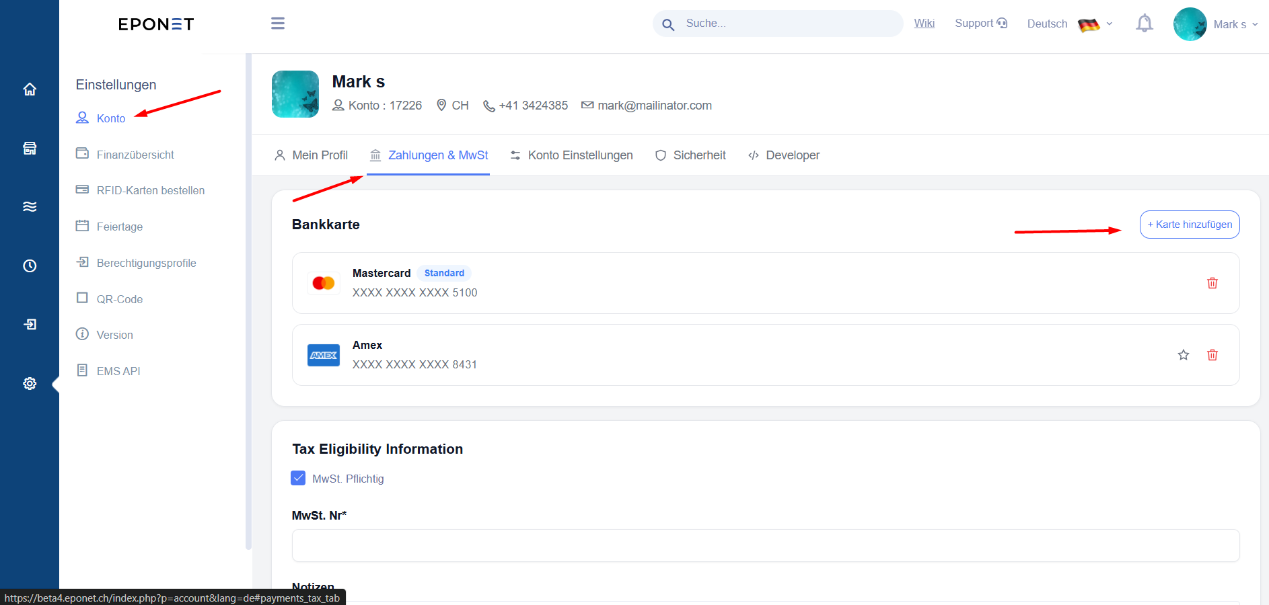Open the home icon in sidebar
The image size is (1269, 605).
[30, 89]
